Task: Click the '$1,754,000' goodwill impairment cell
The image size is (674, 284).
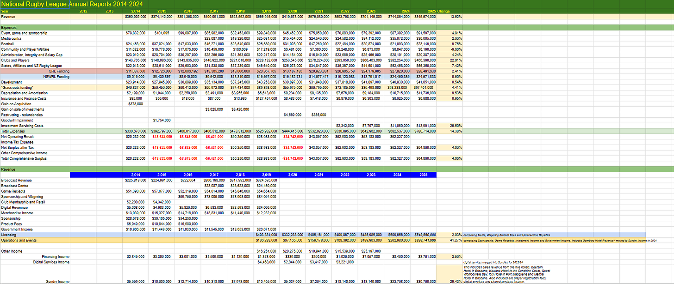Action: [162, 120]
